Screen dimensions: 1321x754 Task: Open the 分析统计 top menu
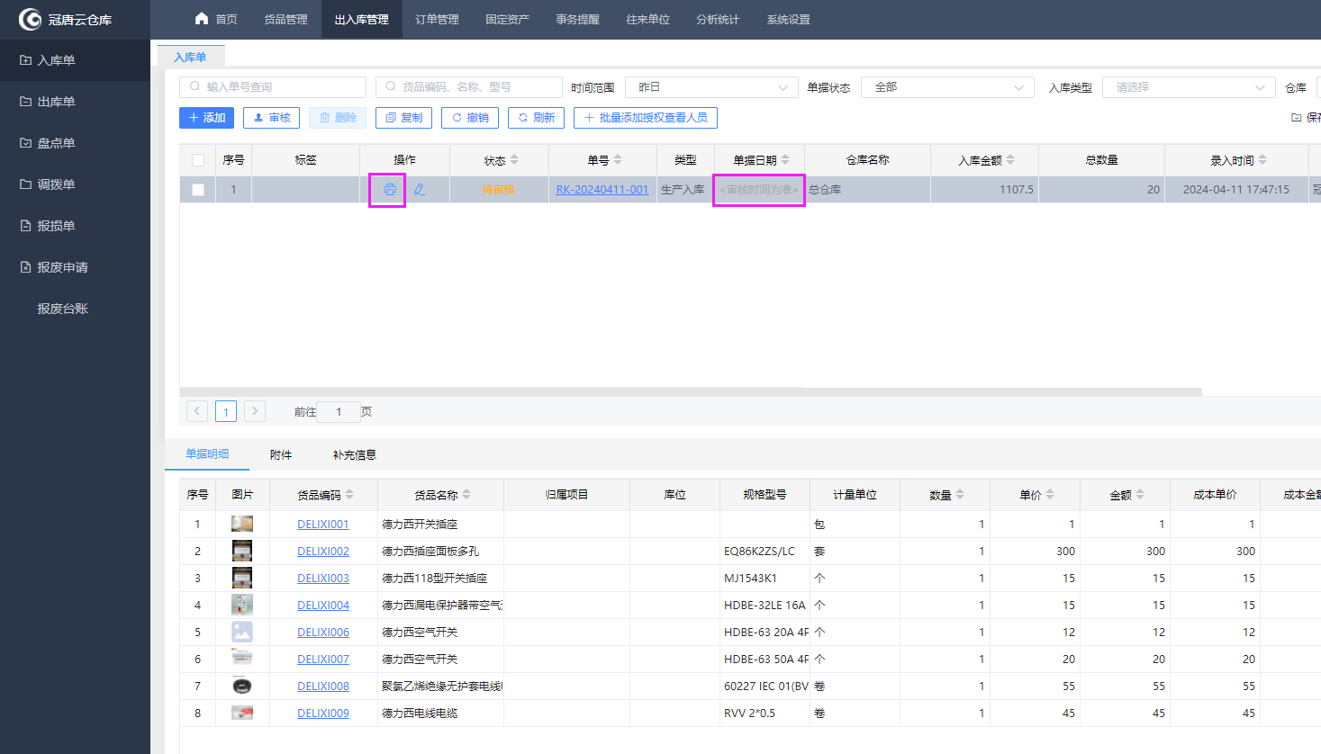(x=718, y=19)
